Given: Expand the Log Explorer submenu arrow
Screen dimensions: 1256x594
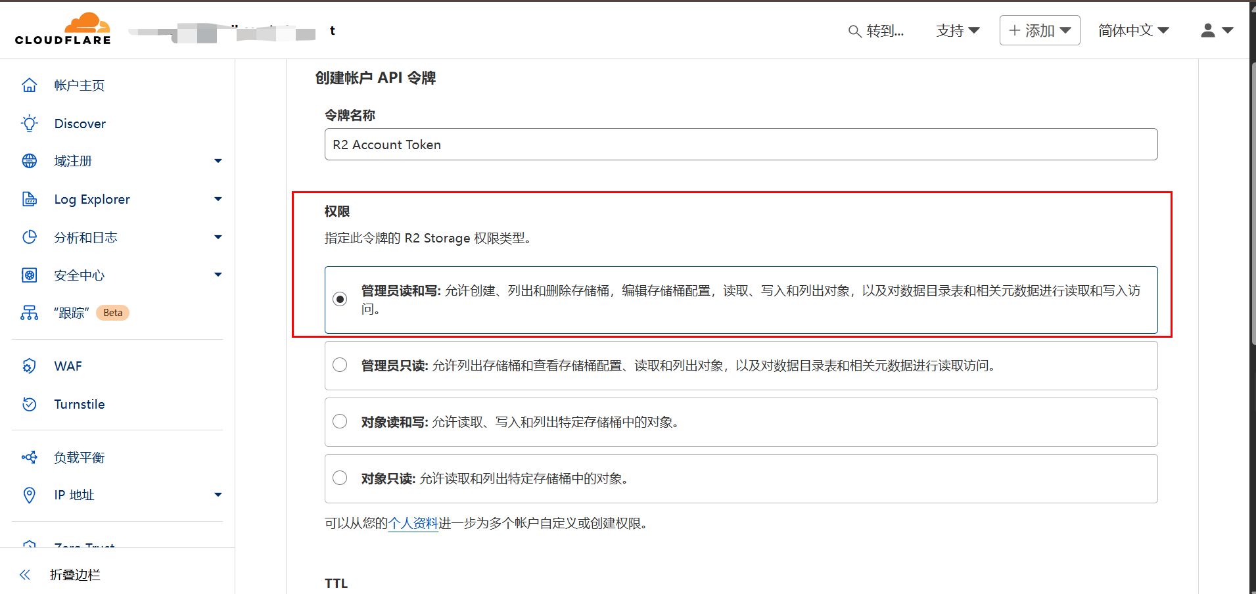Looking at the screenshot, I should tap(218, 199).
